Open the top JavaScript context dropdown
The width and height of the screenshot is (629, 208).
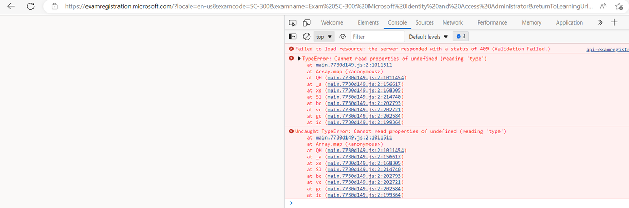(324, 37)
